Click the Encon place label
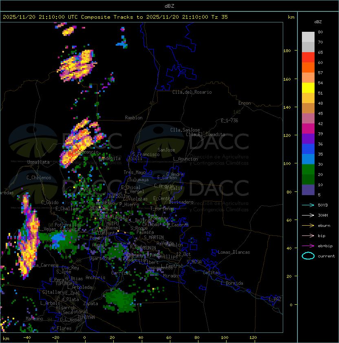 point(244,103)
